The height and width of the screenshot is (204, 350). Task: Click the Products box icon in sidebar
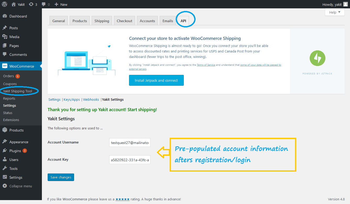click(x=5, y=130)
